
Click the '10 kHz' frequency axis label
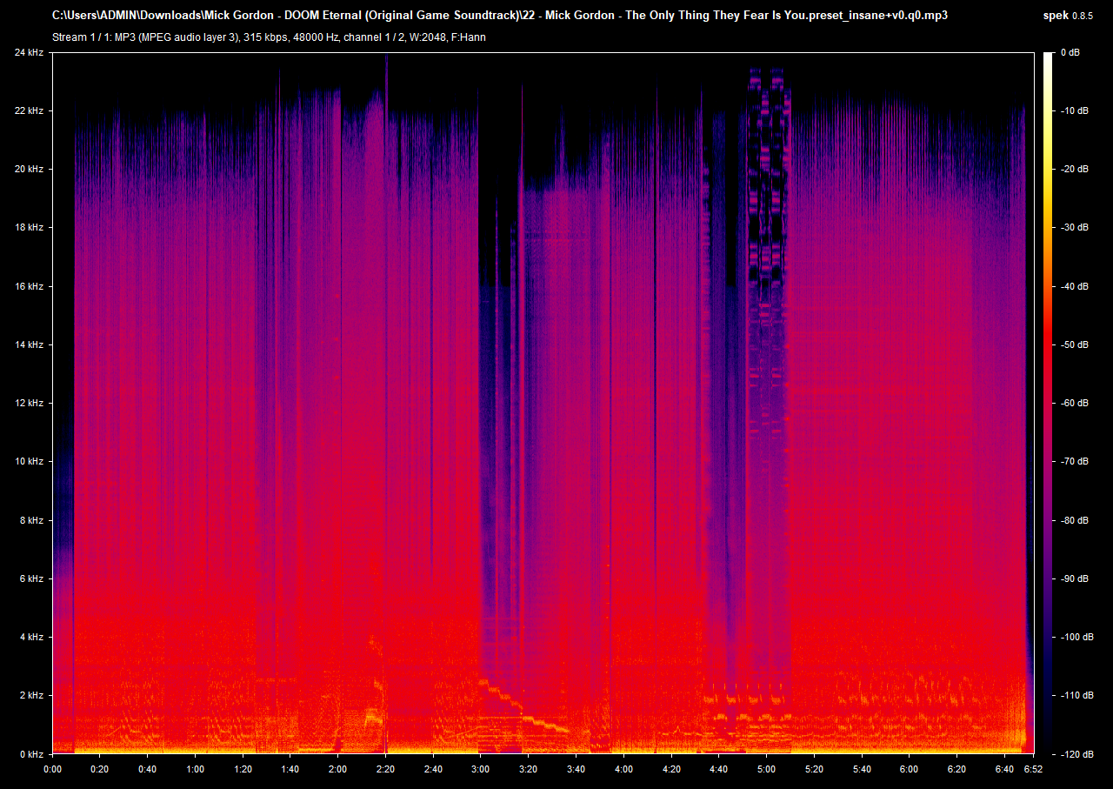[x=29, y=462]
